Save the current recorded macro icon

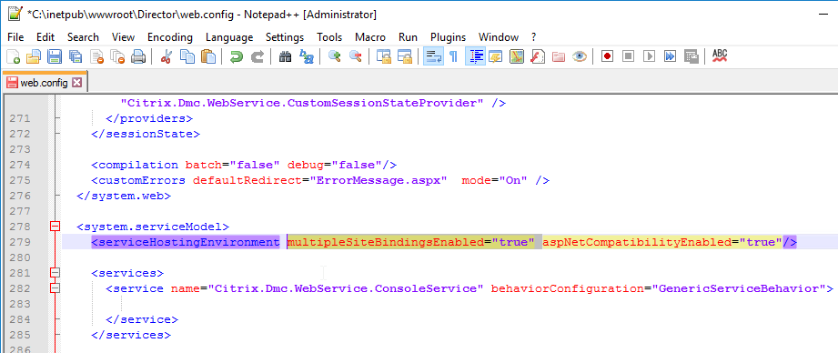691,56
